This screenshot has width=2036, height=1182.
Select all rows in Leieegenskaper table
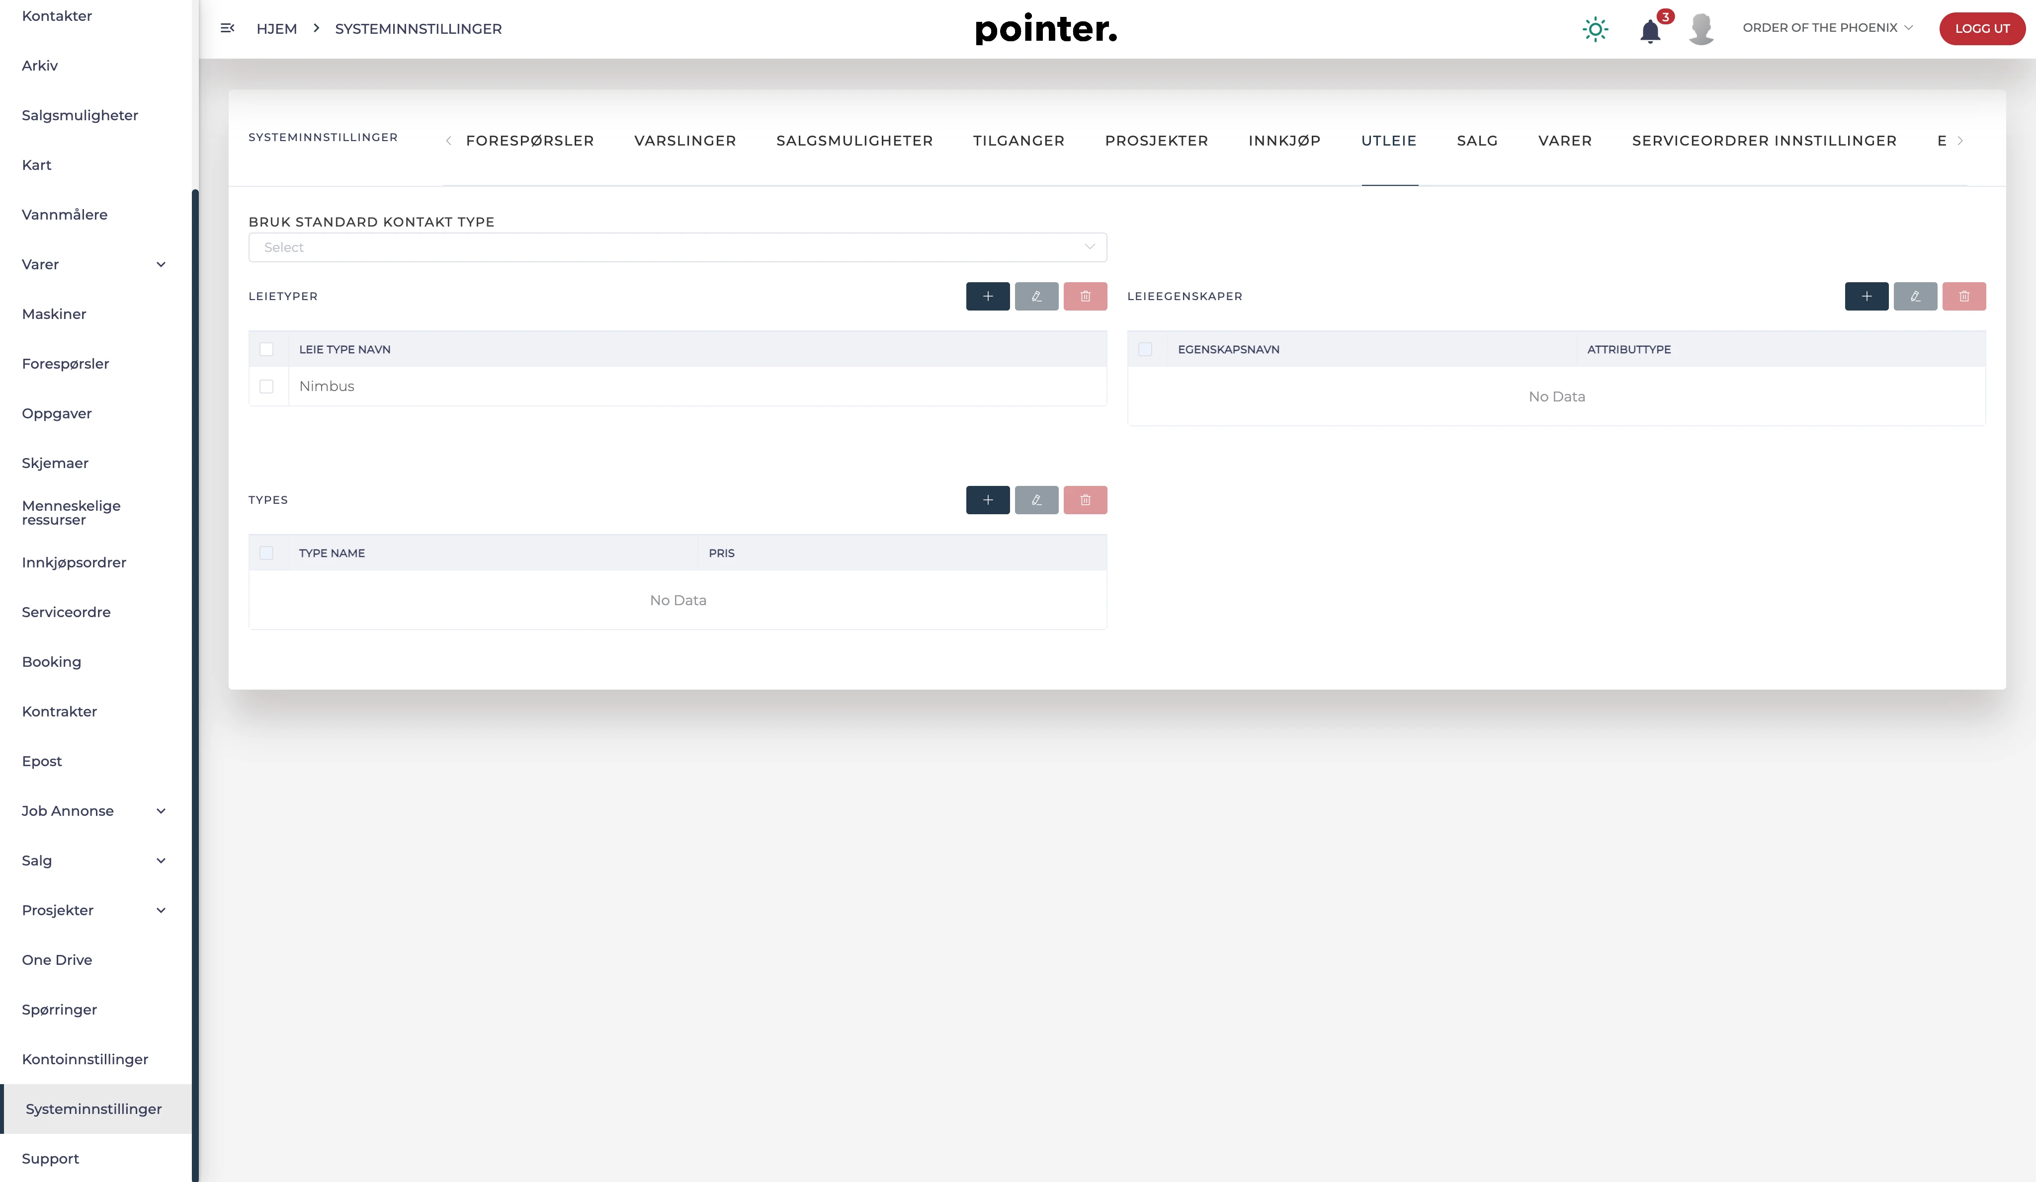[1145, 350]
